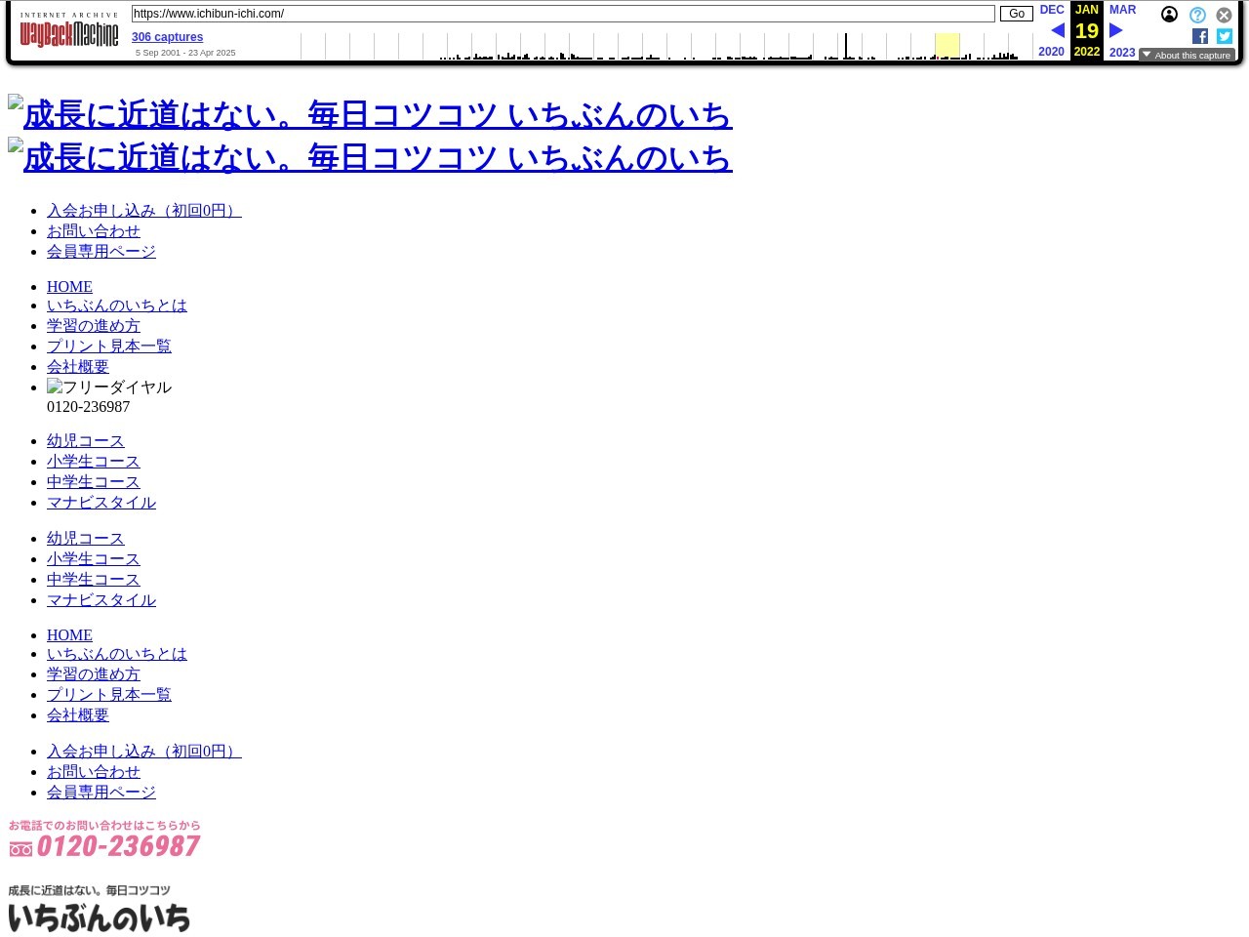Screen dimensions: 1249x937
Task: Click the pink 0120-236987 phone banner
Action: (x=104, y=839)
